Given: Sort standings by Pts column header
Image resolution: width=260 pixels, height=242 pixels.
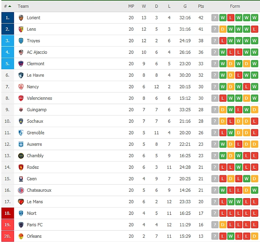Looking at the screenshot, I should pos(201,6).
